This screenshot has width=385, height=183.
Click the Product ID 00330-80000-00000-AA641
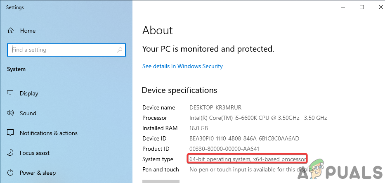(224, 149)
